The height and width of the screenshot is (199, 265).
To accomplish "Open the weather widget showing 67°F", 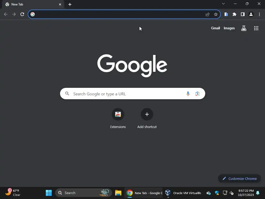I will coord(13,193).
